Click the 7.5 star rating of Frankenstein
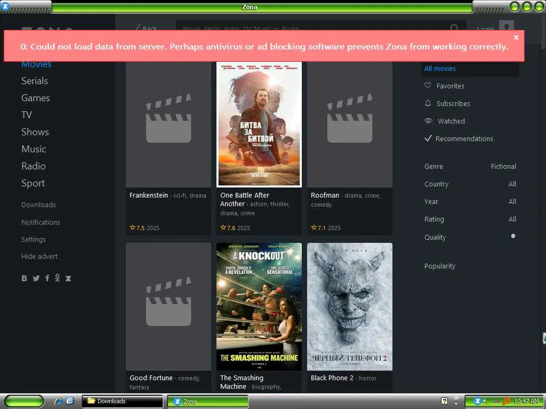 (137, 228)
